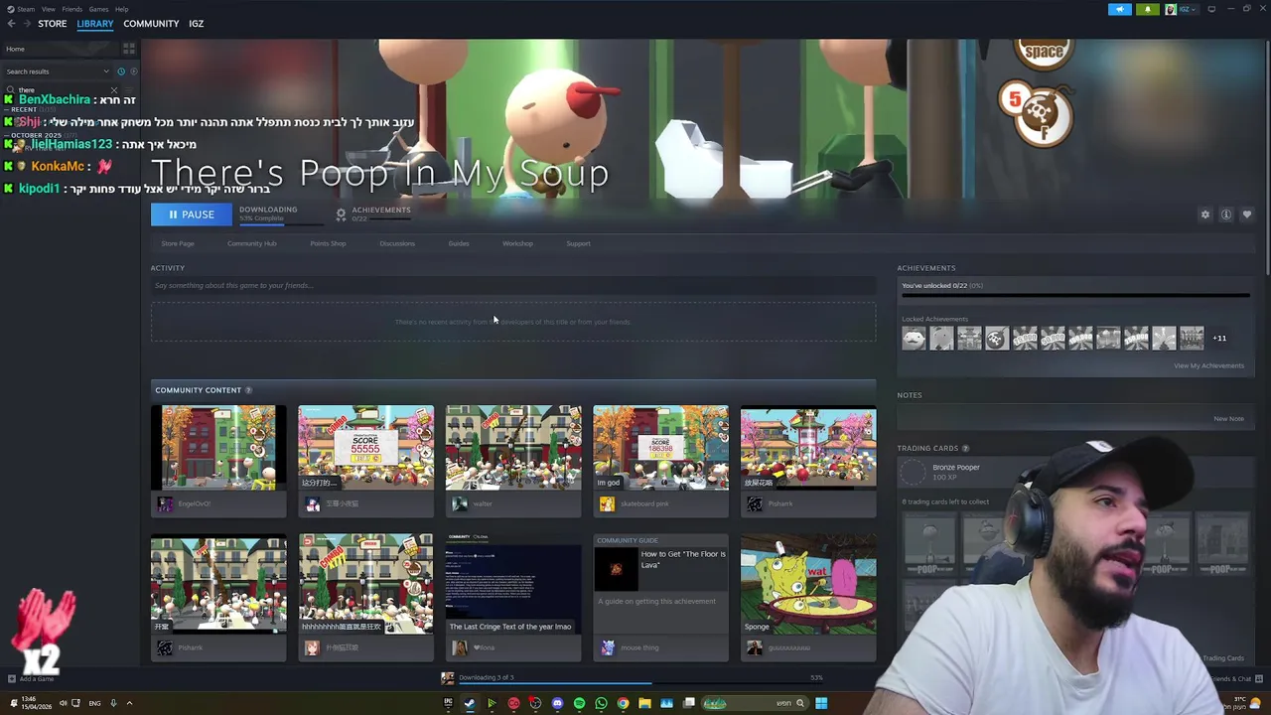Open the announcements megaphone button

pyautogui.click(x=1119, y=9)
